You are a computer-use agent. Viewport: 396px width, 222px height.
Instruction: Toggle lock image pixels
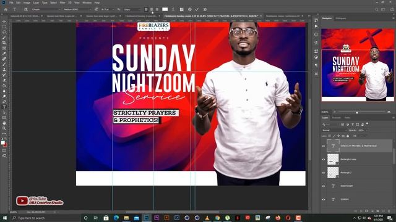[x=334, y=136]
